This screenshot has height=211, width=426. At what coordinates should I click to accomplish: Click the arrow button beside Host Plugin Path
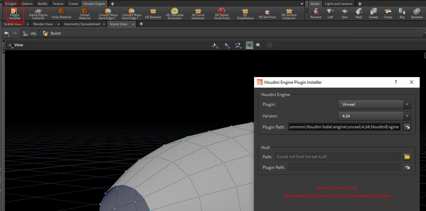coord(407,168)
